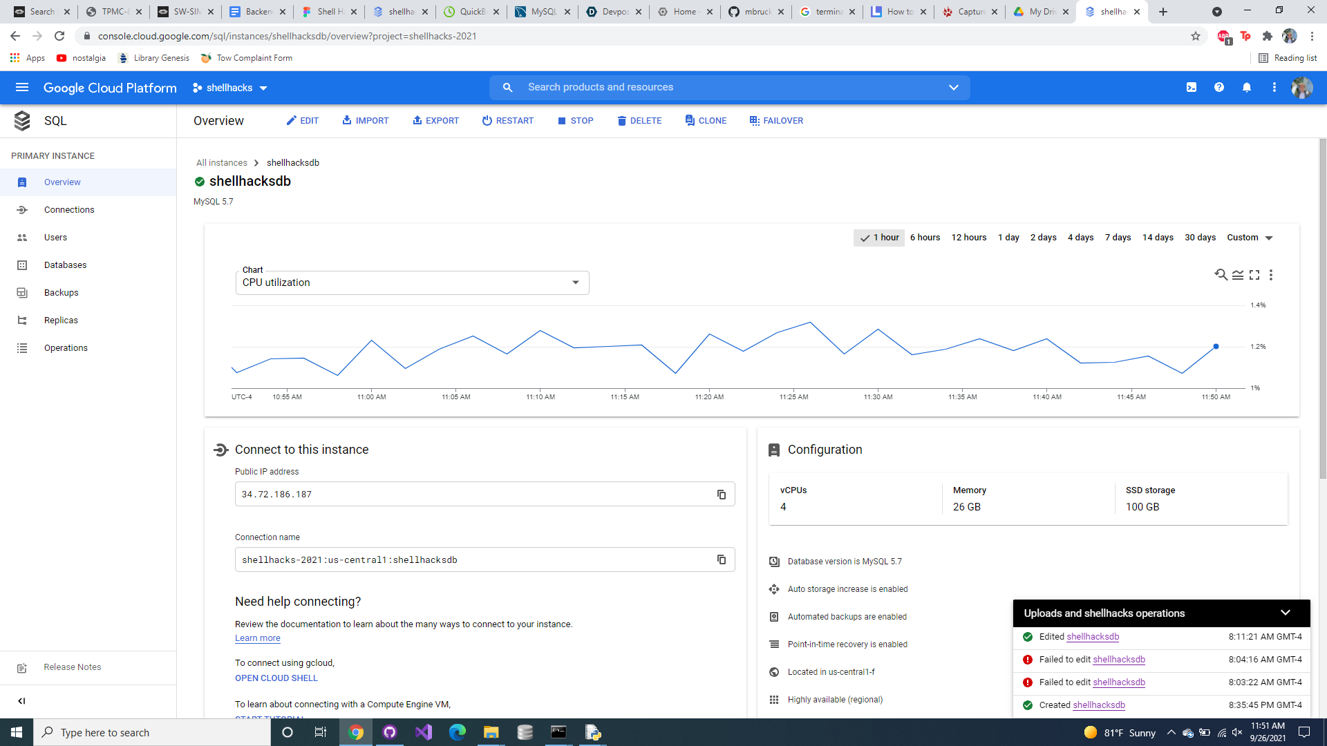The height and width of the screenshot is (746, 1327).
Task: Collapse the SQL side navigation panel
Action: click(x=21, y=701)
